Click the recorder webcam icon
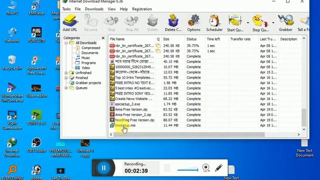The width and height of the screenshot is (320, 180). pyautogui.click(x=206, y=168)
